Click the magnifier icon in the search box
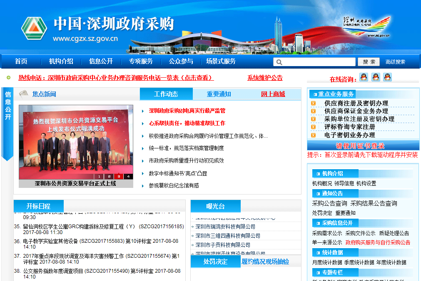 coord(279,62)
